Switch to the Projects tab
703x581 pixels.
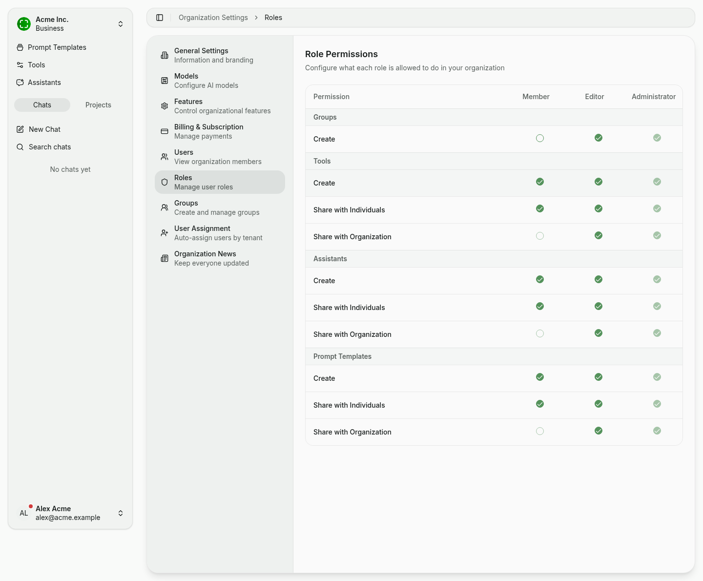point(98,105)
